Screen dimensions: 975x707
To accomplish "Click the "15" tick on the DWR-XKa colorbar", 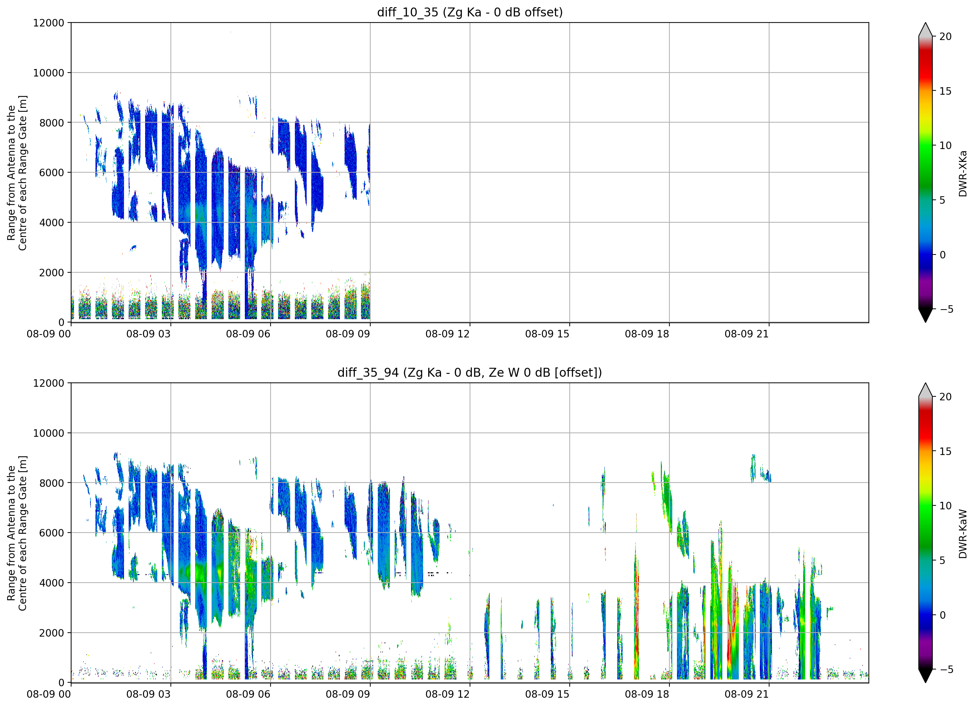I will click(945, 91).
